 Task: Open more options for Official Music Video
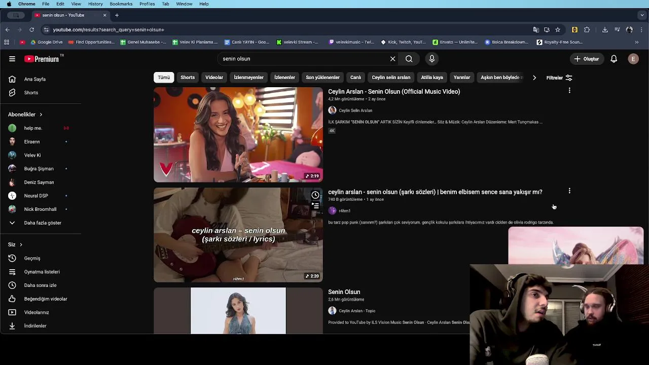[x=569, y=91]
